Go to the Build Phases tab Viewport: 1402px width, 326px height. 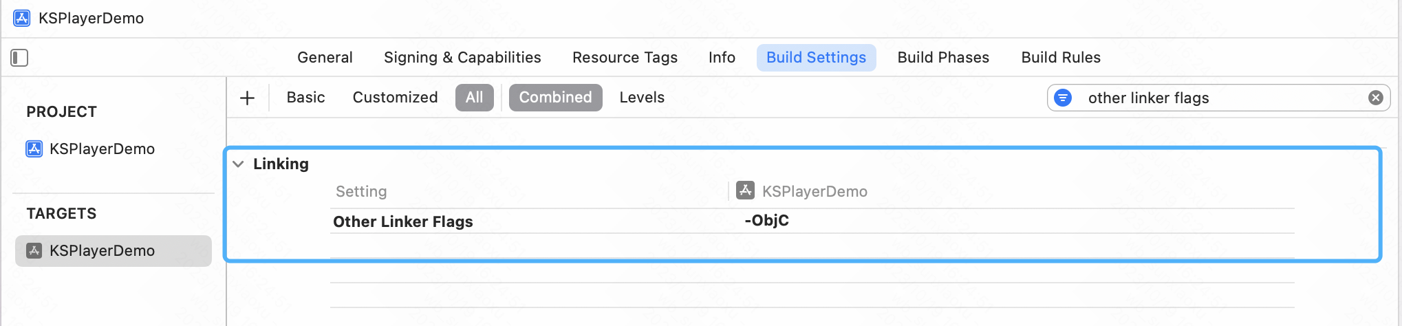[943, 58]
